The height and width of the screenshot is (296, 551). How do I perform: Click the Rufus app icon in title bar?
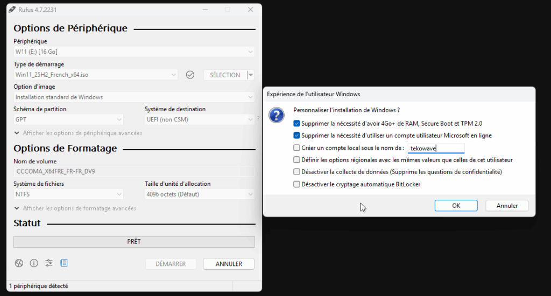(12, 10)
